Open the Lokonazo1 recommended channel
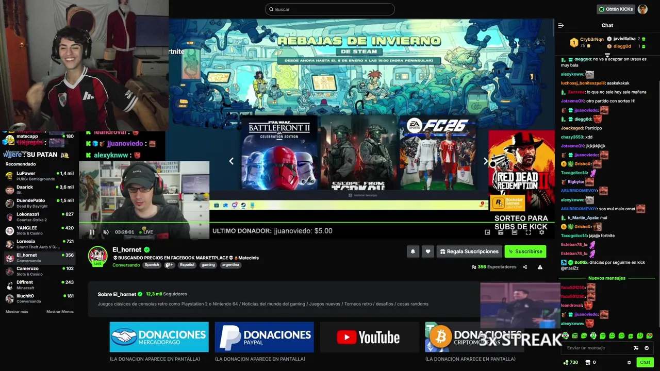Image resolution: width=660 pixels, height=371 pixels. 40,216
